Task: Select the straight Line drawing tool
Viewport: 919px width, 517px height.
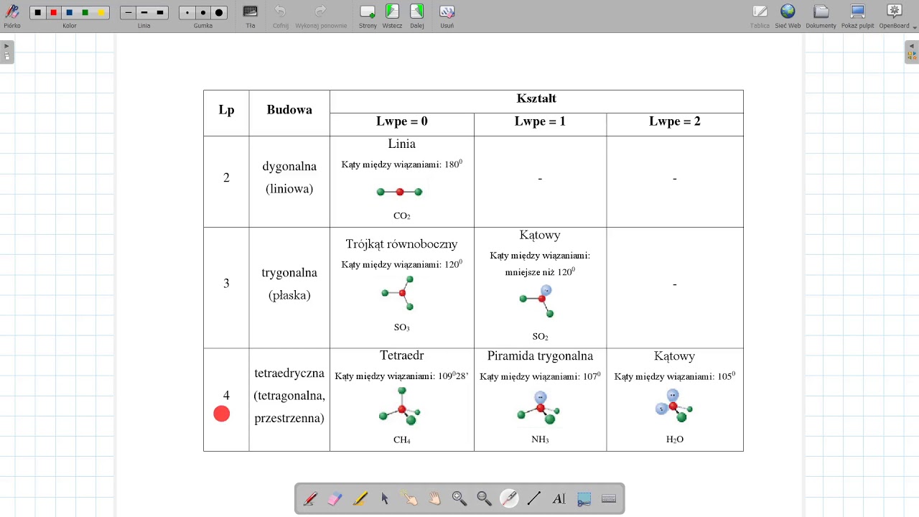Action: click(x=534, y=498)
